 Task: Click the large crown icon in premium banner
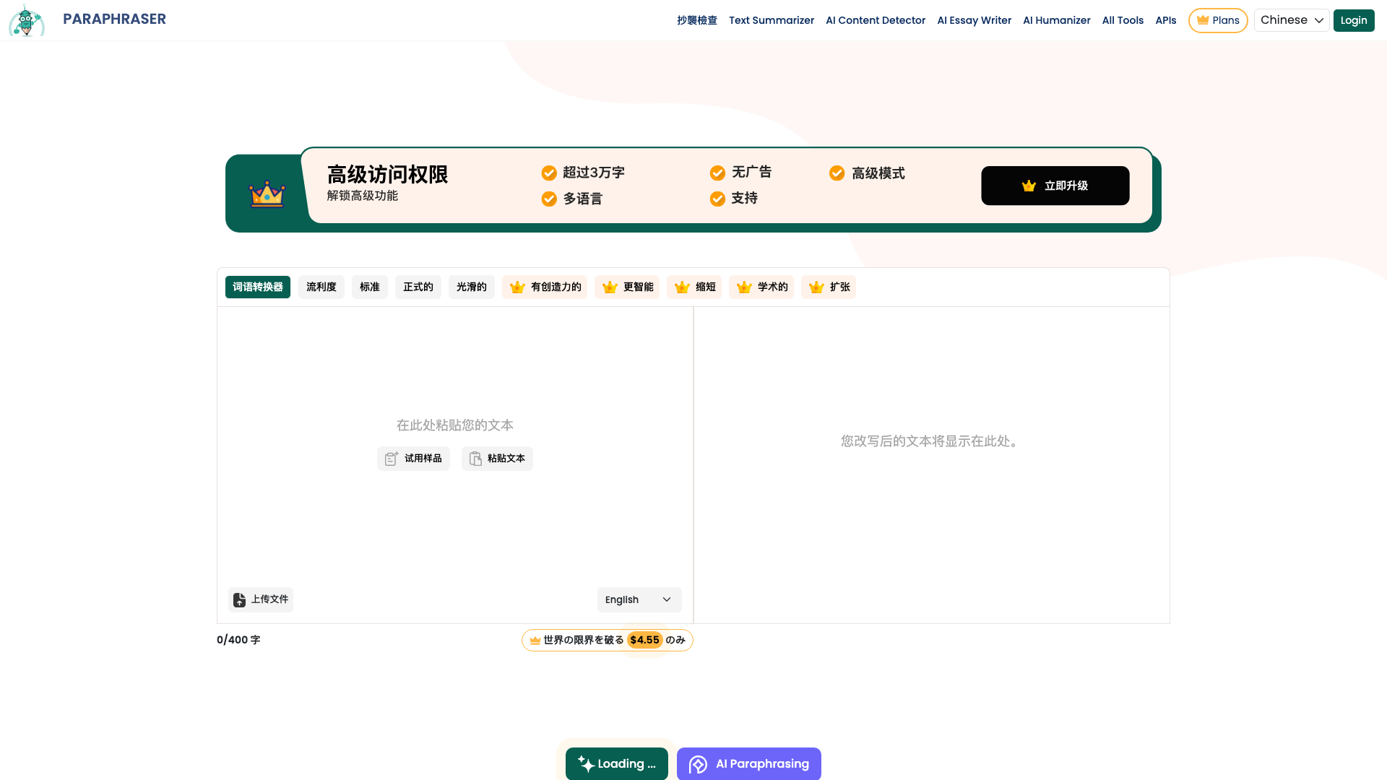[267, 194]
